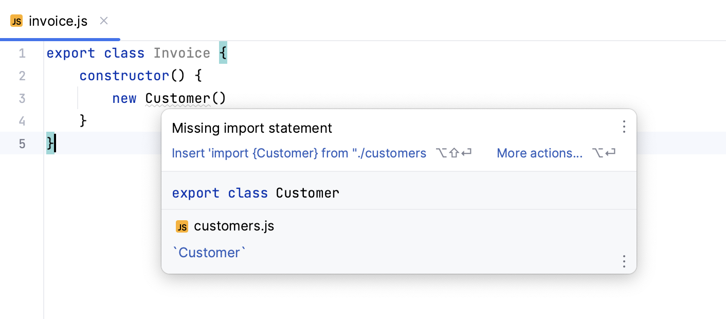Image resolution: width=726 pixels, height=319 pixels.
Task: Click the closing brace on line 5
Action: [x=49, y=144]
